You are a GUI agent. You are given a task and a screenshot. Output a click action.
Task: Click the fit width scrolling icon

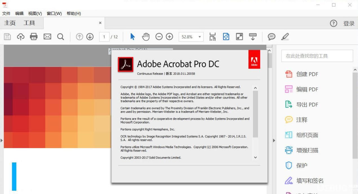pos(212,37)
